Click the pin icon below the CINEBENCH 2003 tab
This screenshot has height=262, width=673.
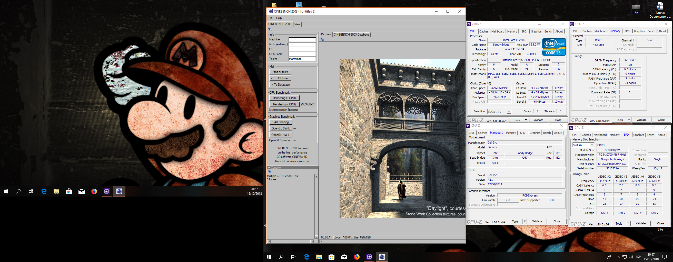(270, 29)
